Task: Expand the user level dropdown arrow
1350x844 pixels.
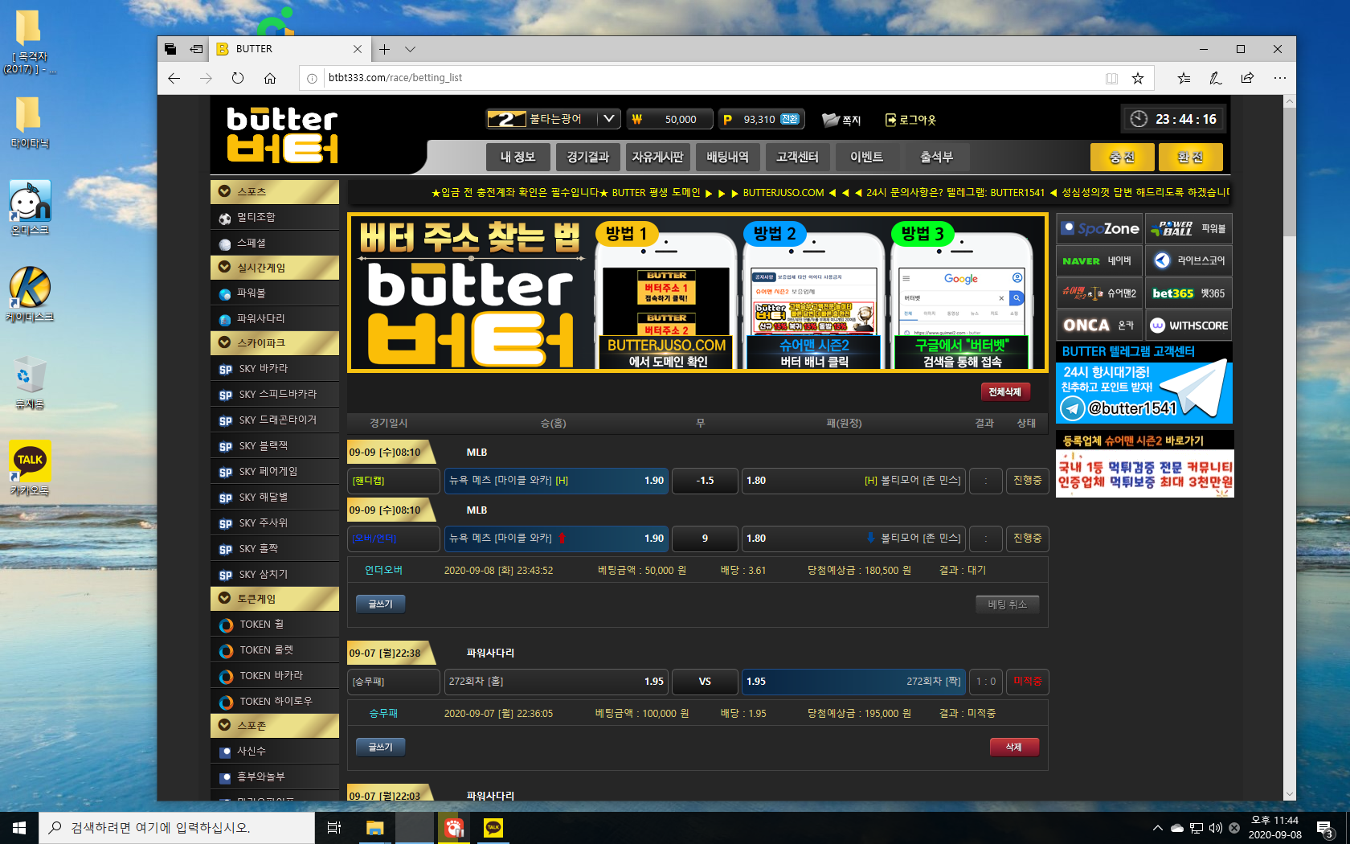Action: [608, 119]
